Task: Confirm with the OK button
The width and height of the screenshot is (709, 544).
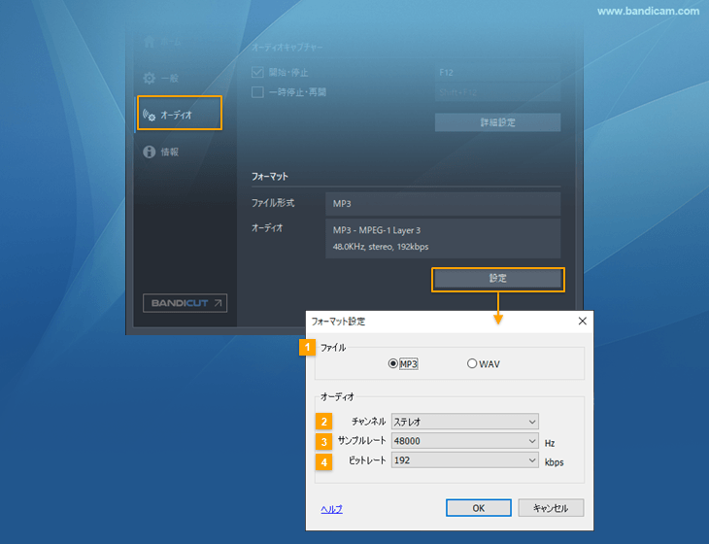Action: coord(478,508)
